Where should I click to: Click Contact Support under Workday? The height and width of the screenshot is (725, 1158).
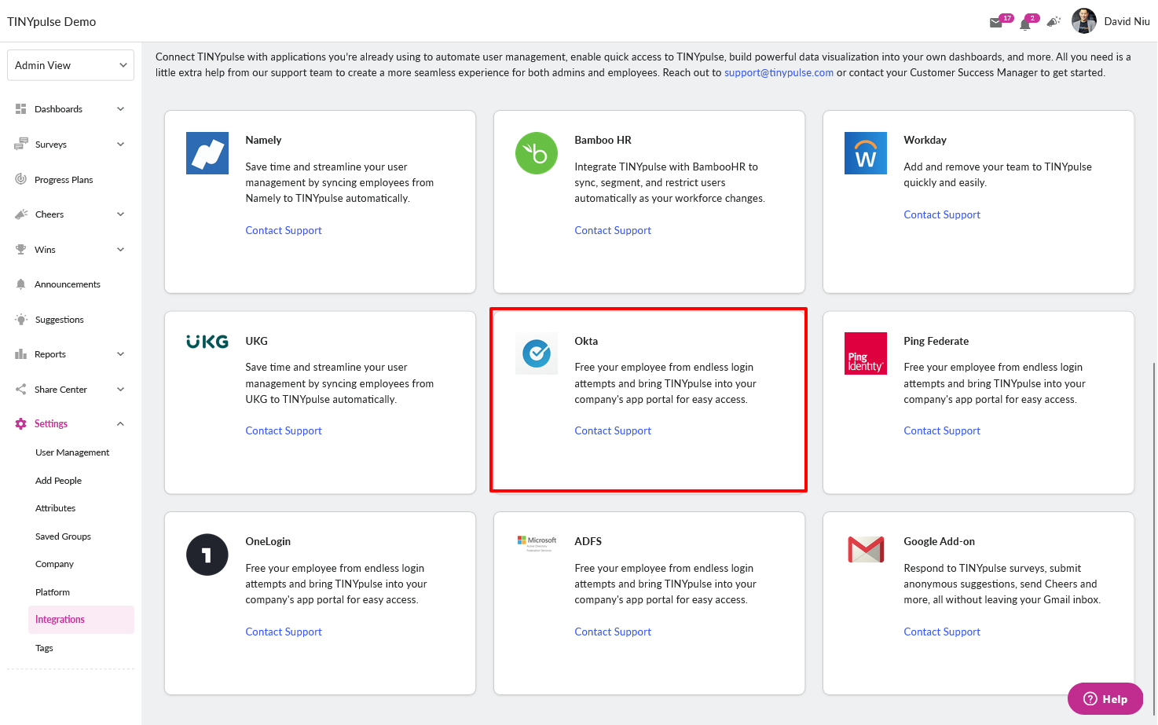point(942,214)
